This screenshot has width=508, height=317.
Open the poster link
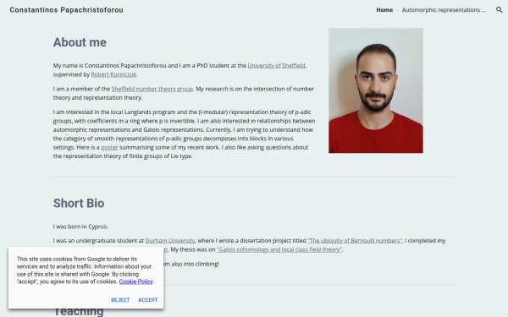[x=109, y=147]
